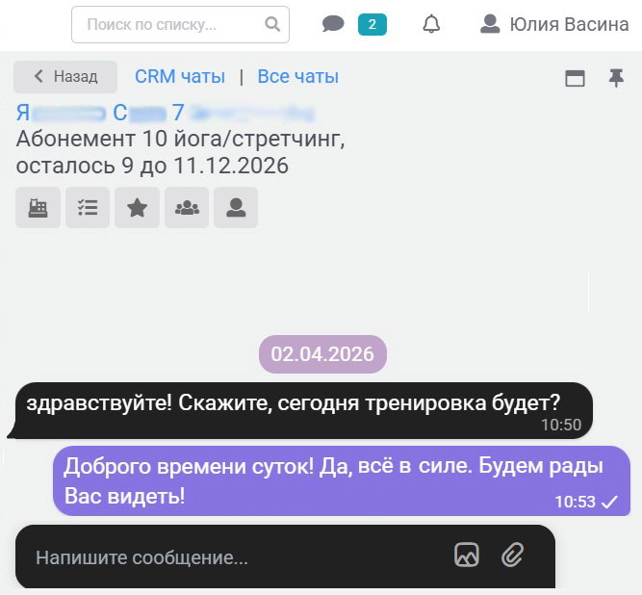Click the subscription text 'Абонемент 10 йога/стретчинг'
Screen dimensions: 642x595
[x=181, y=140]
